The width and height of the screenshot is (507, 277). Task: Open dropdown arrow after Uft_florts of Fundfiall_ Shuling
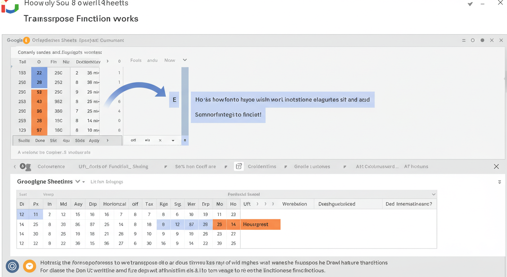(x=166, y=167)
